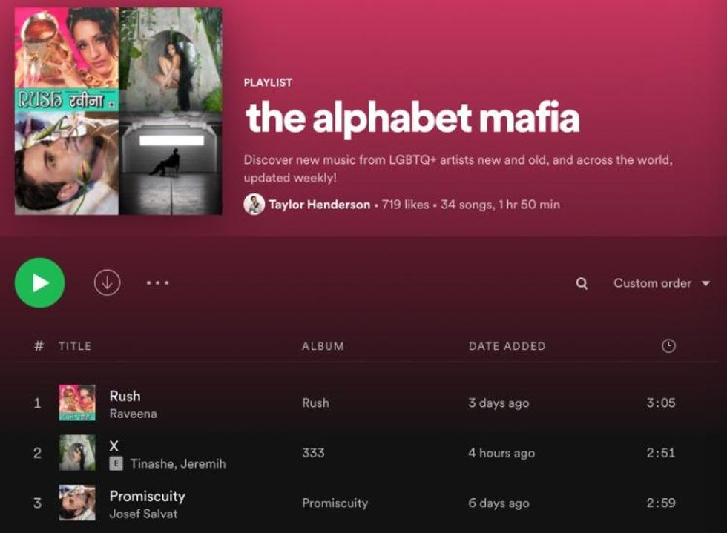Sort by the TITLE column header

pyautogui.click(x=75, y=346)
